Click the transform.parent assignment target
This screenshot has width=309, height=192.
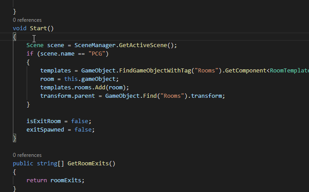(68, 96)
